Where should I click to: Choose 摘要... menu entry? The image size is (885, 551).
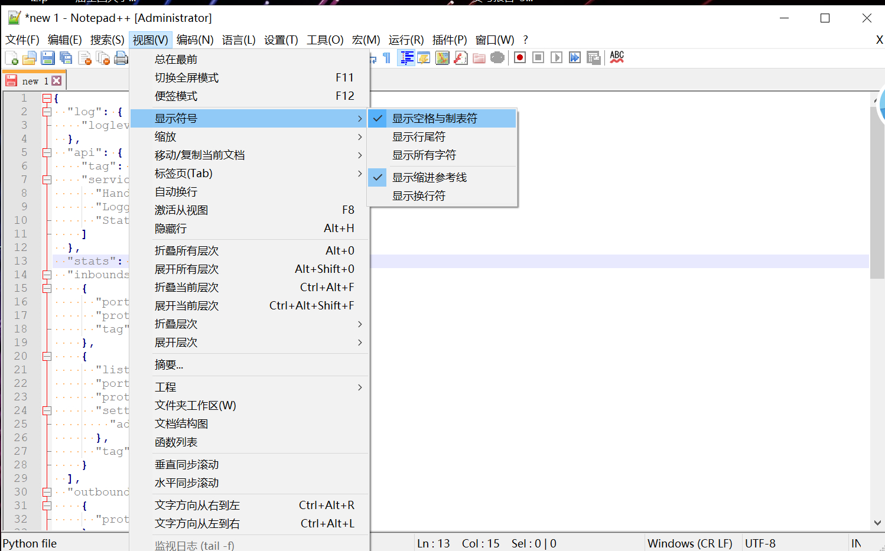tap(249, 364)
